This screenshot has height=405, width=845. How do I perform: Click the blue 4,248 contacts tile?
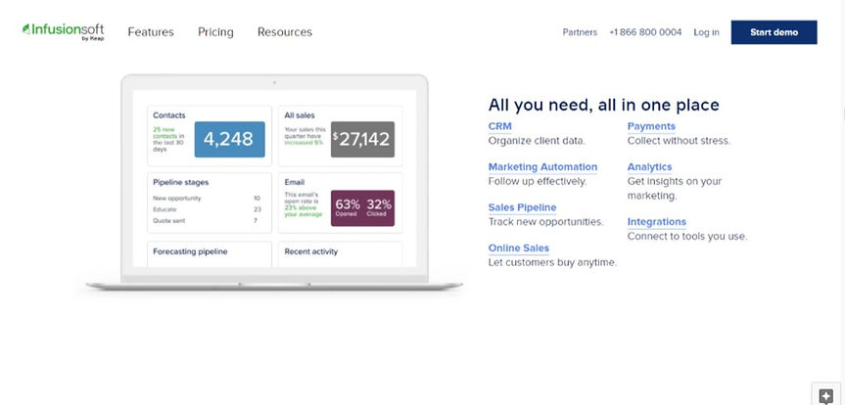coord(229,140)
